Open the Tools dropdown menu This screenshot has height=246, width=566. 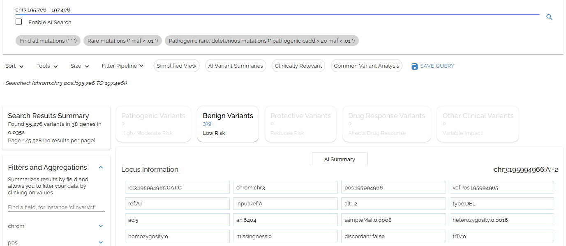click(x=47, y=66)
